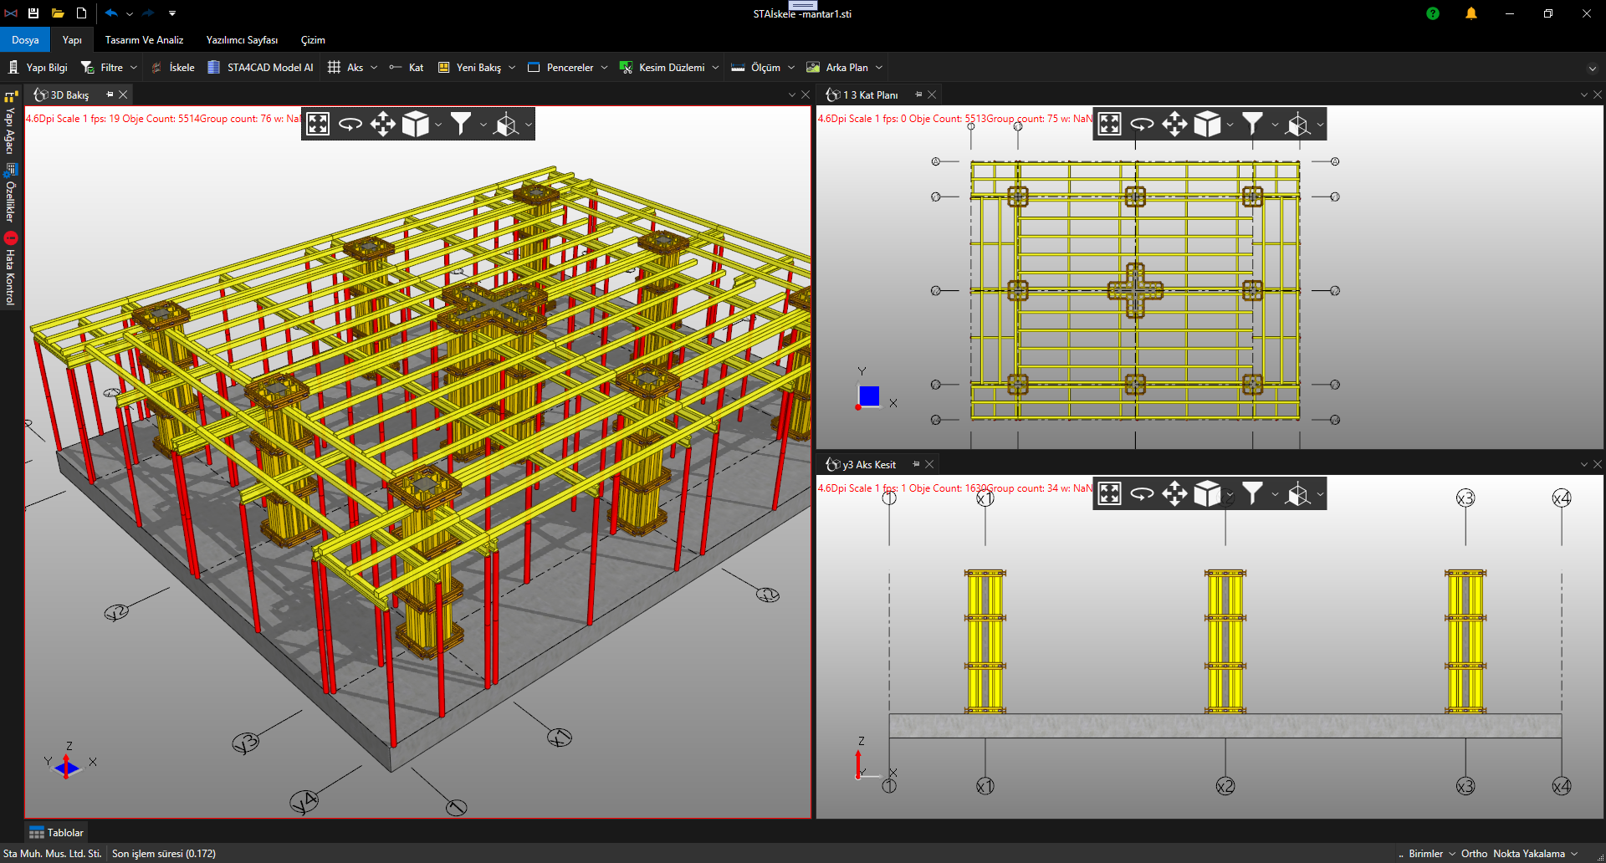Switch to the Çizim ribbon tab
This screenshot has height=863, width=1606.
click(x=313, y=40)
